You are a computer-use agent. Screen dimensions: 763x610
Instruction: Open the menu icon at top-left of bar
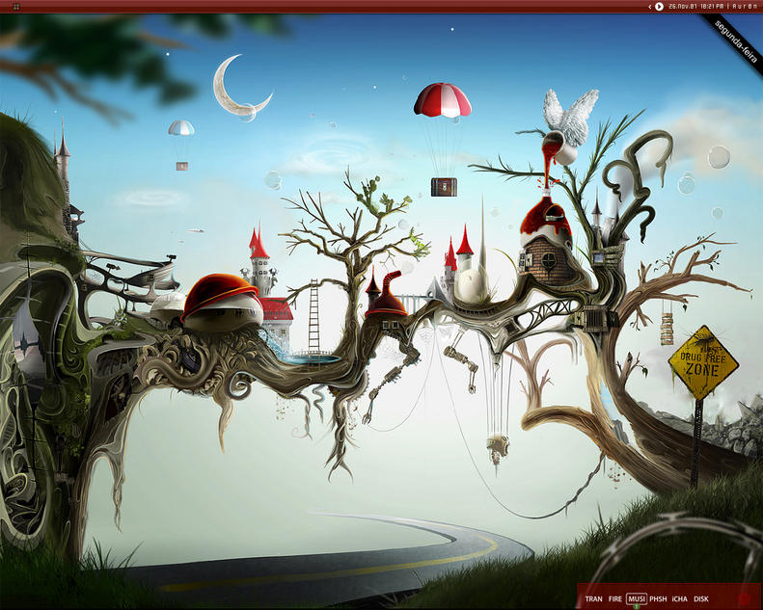(16, 7)
